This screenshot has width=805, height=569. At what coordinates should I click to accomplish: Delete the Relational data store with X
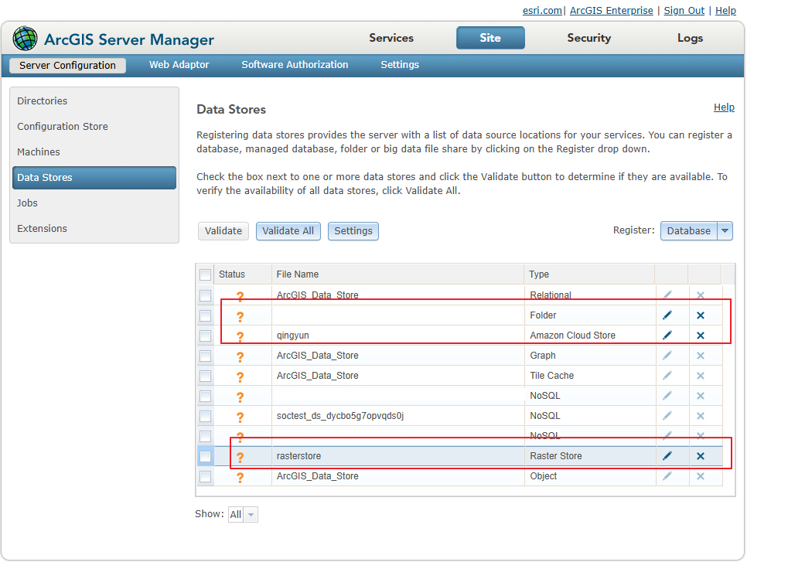(701, 295)
